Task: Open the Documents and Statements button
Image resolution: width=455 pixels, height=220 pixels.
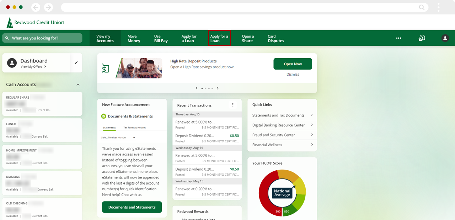Action: 132,207
